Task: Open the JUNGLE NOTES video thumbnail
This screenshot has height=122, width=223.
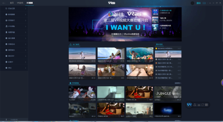Action: pyautogui.click(x=168, y=93)
